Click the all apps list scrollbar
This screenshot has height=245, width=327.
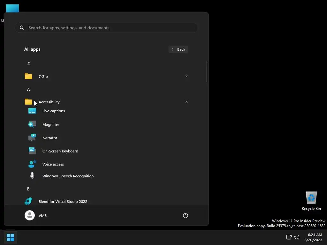pos(207,72)
